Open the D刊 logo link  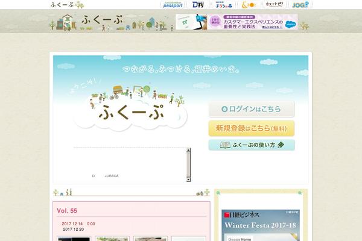tap(198, 5)
